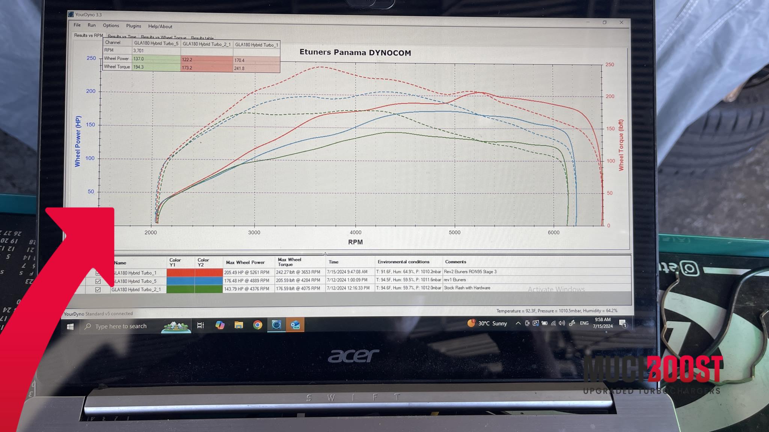The height and width of the screenshot is (432, 769).
Task: Click the search highlights landscape icon
Action: [x=175, y=327]
